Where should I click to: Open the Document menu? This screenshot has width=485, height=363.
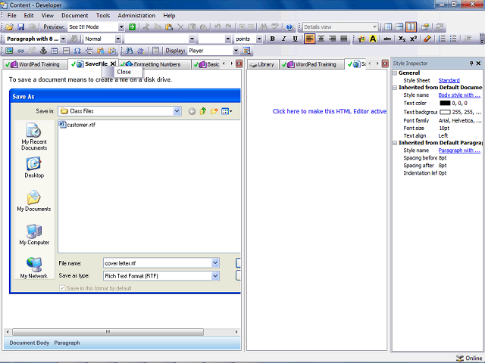pos(74,15)
